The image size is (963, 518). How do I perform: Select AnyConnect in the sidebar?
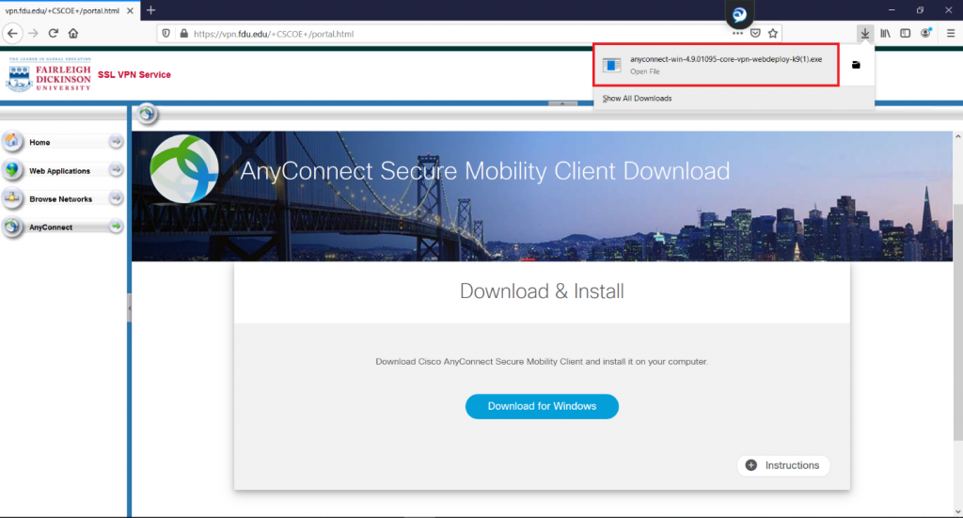pyautogui.click(x=63, y=227)
